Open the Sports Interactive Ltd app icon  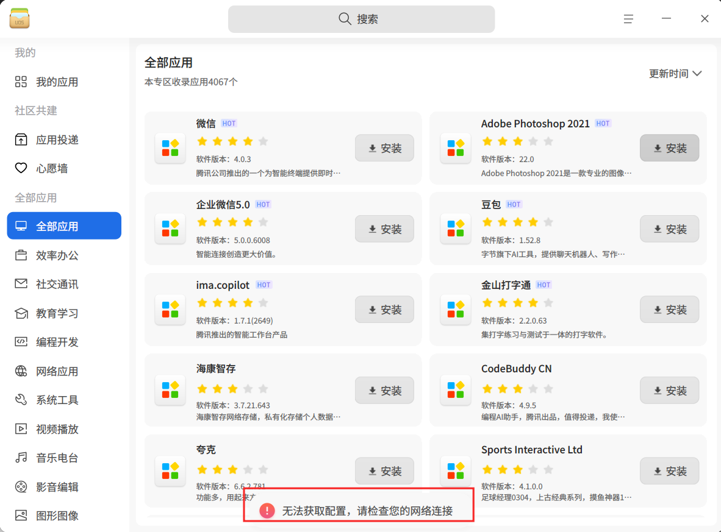456,471
